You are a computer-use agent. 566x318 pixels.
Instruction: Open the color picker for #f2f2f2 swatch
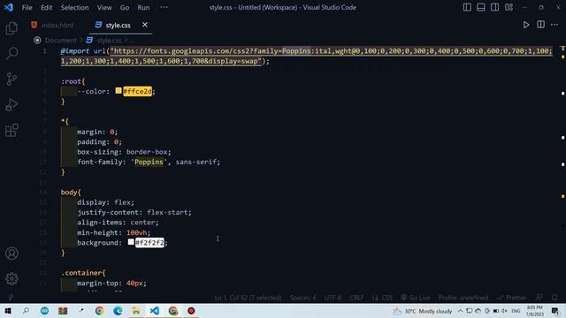point(131,242)
